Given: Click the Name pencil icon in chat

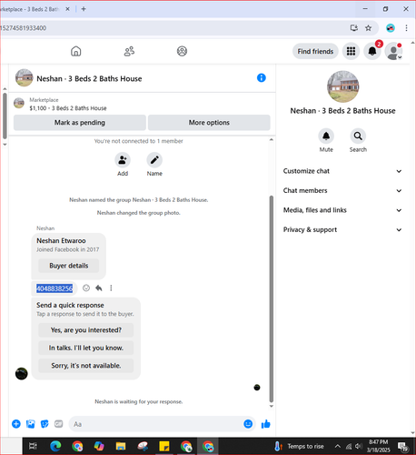Looking at the screenshot, I should click(x=154, y=160).
